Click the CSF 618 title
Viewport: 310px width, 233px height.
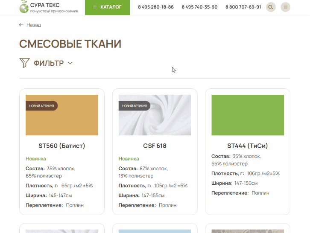pos(155,146)
